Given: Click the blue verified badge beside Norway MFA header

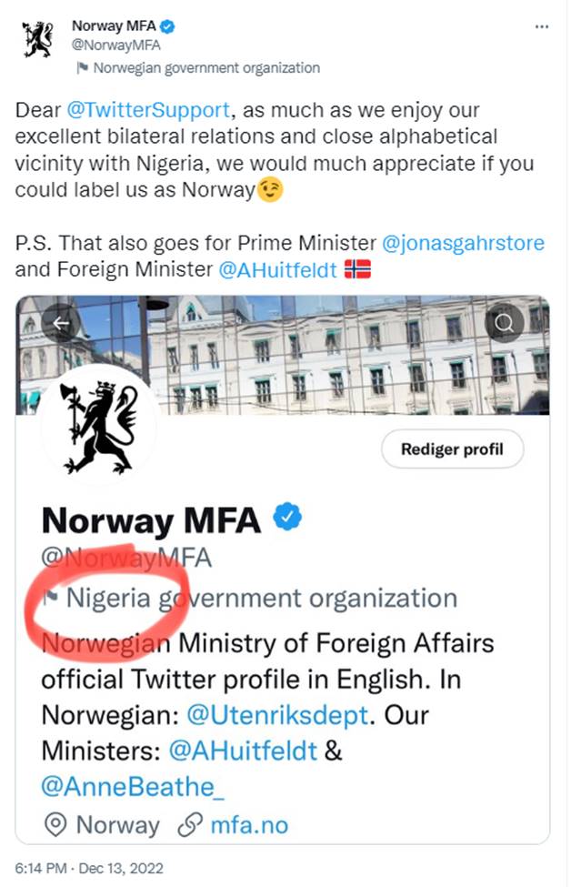Looking at the screenshot, I should click(x=167, y=26).
